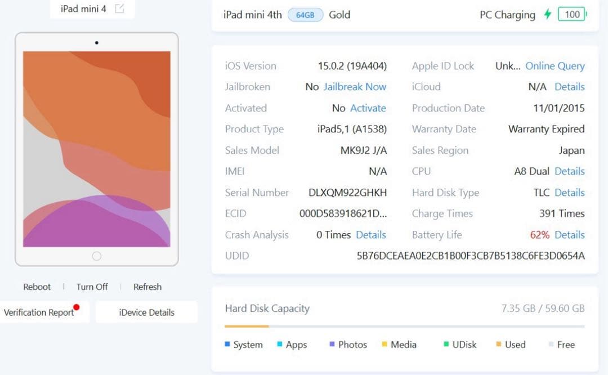Select the Media legend square
Screen dimensions: 608x375
pyautogui.click(x=385, y=344)
